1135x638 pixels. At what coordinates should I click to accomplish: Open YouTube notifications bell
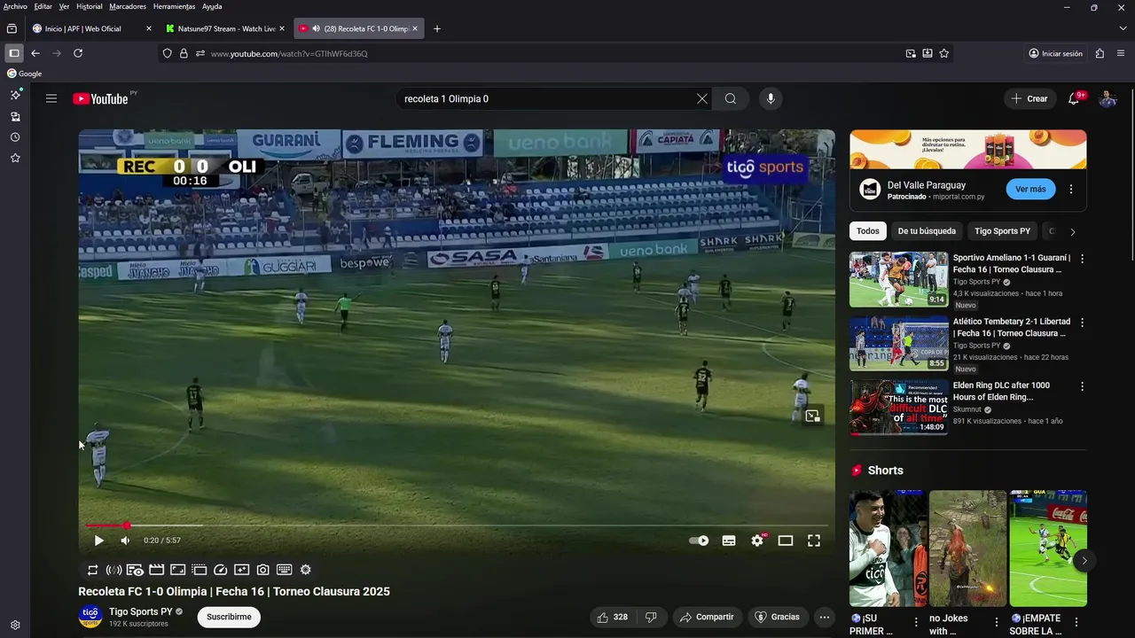(x=1075, y=98)
